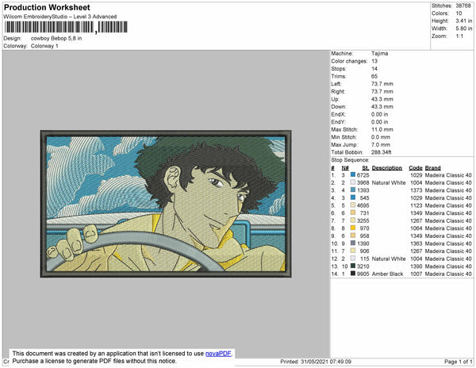Click the 'Page 1 of 1' footer text
Image resolution: width=476 pixels, height=368 pixels.
pyautogui.click(x=458, y=362)
